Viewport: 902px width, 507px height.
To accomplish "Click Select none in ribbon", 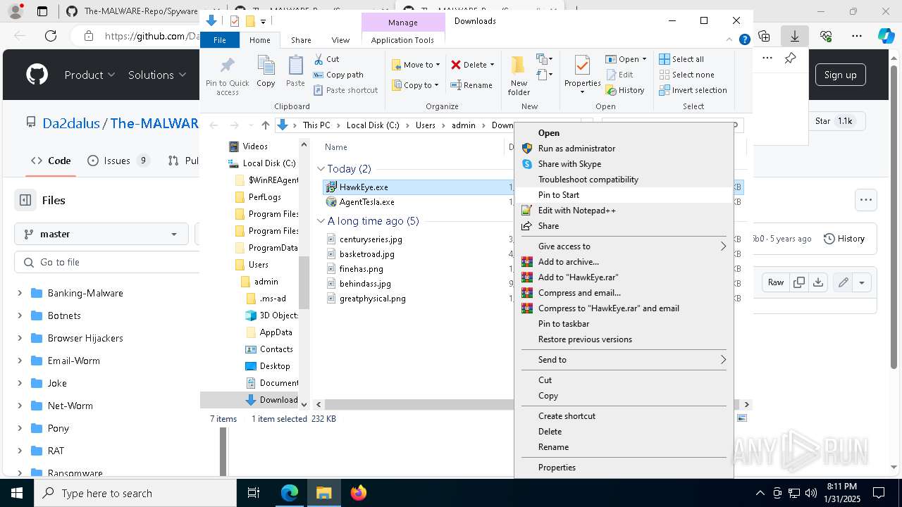I will coord(686,75).
